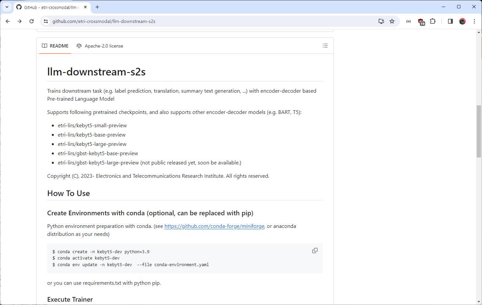
Task: View site information icon in address bar
Action: [x=46, y=21]
